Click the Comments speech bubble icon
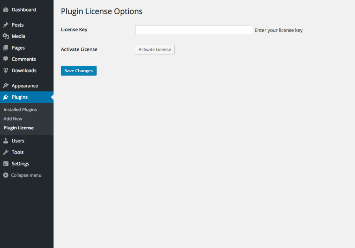This screenshot has height=248, width=355. tap(6, 59)
